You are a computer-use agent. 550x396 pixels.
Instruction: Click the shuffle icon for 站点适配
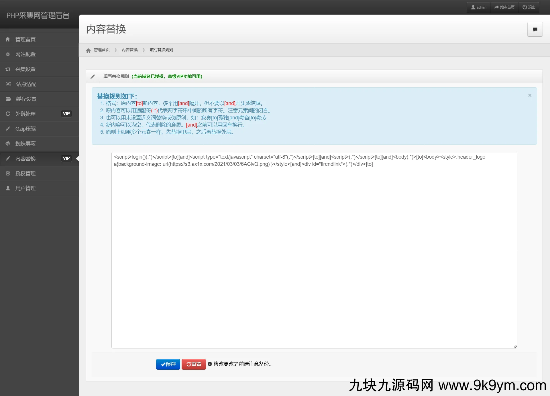coord(8,84)
